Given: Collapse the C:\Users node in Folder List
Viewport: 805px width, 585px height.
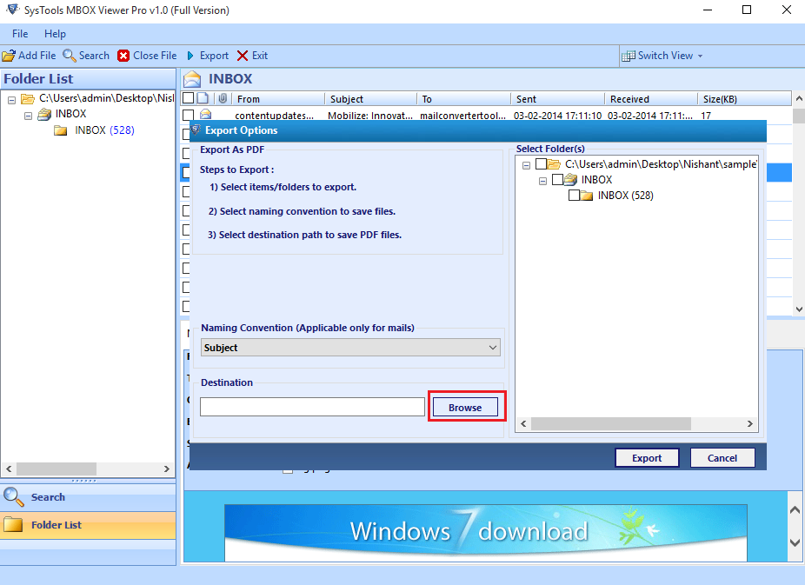Looking at the screenshot, I should pos(11,100).
